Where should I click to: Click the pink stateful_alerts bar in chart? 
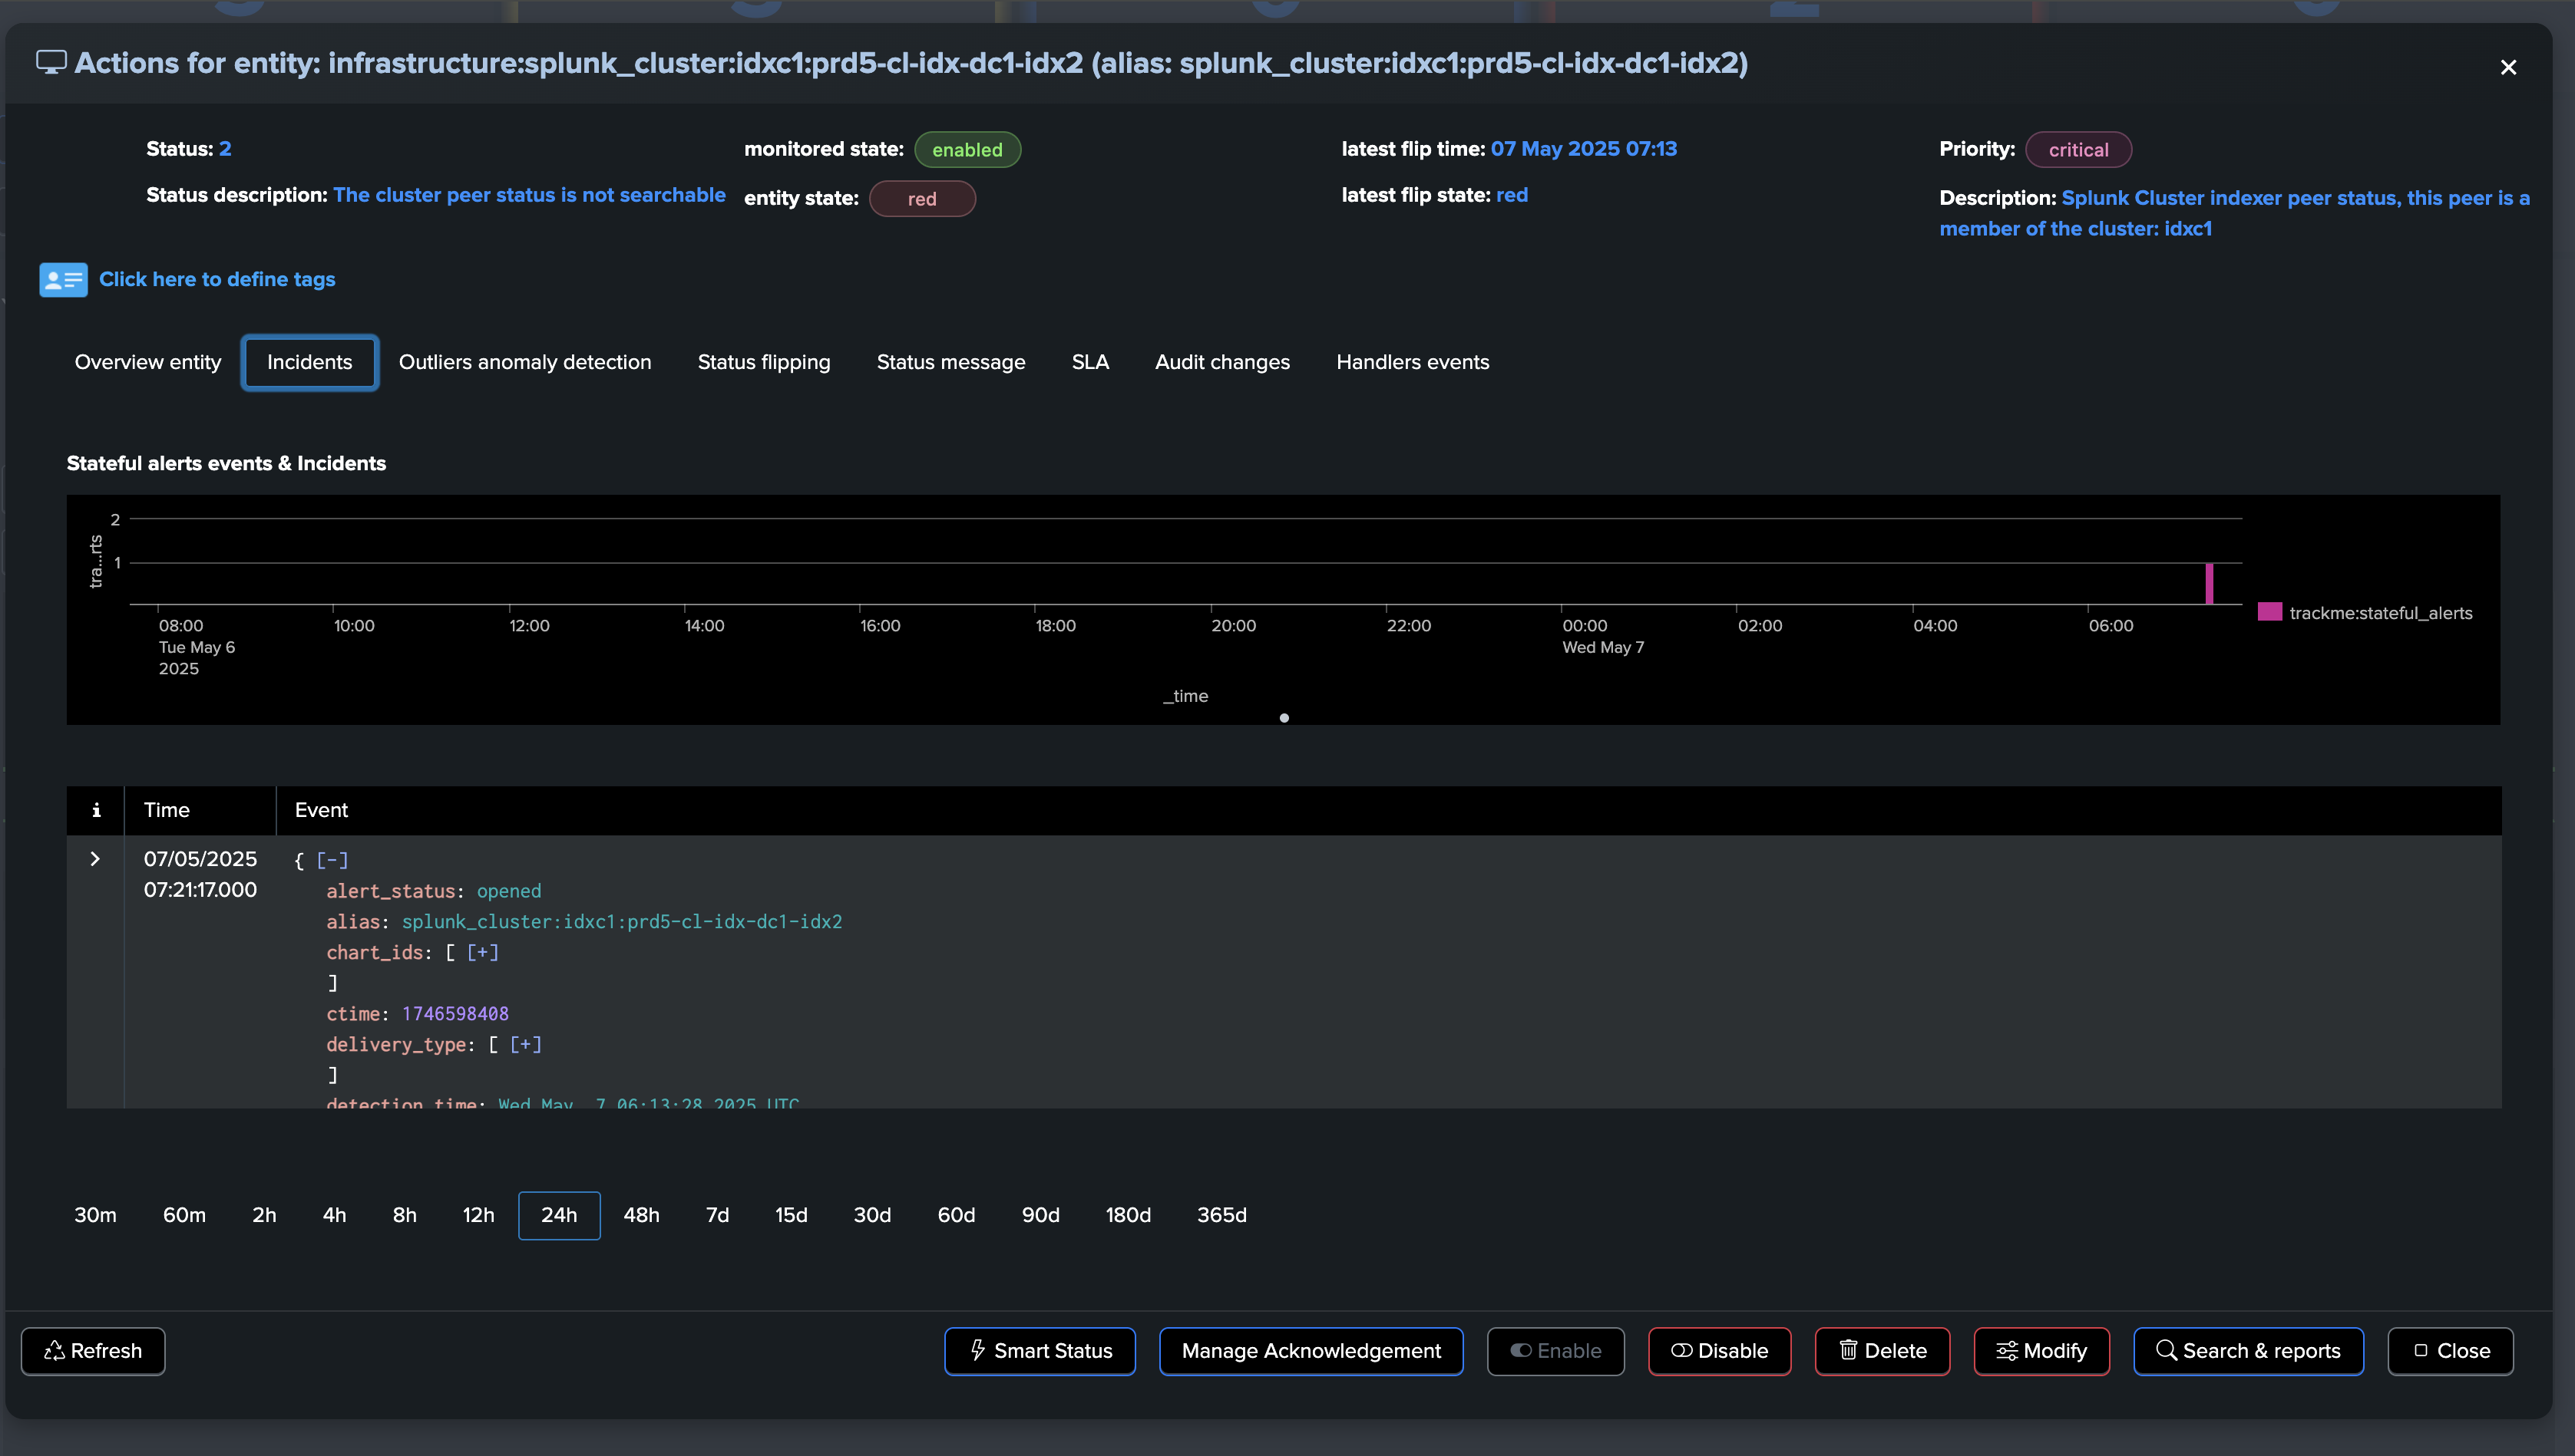click(x=2209, y=583)
